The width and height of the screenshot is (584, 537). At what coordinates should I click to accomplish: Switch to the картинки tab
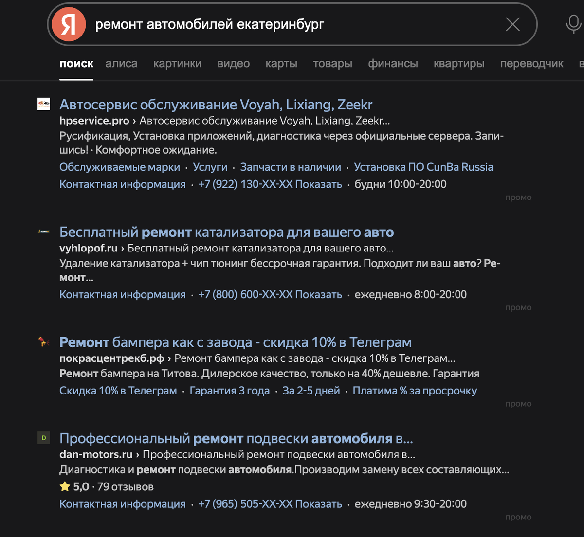(177, 63)
